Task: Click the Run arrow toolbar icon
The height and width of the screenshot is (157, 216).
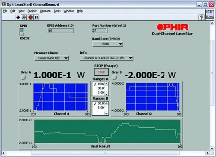Action: pos(18,18)
